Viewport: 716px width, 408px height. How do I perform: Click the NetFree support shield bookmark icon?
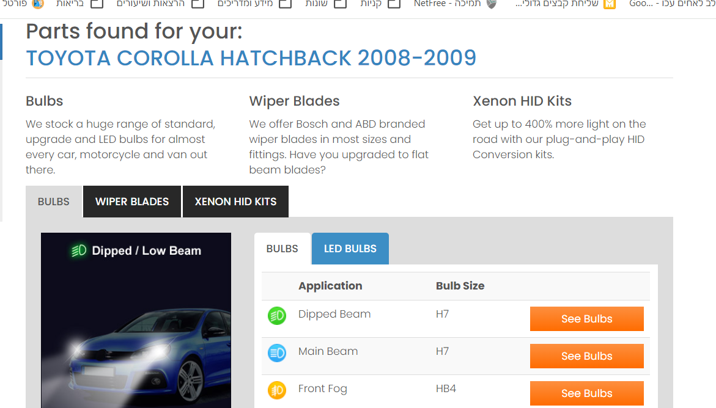click(x=491, y=4)
